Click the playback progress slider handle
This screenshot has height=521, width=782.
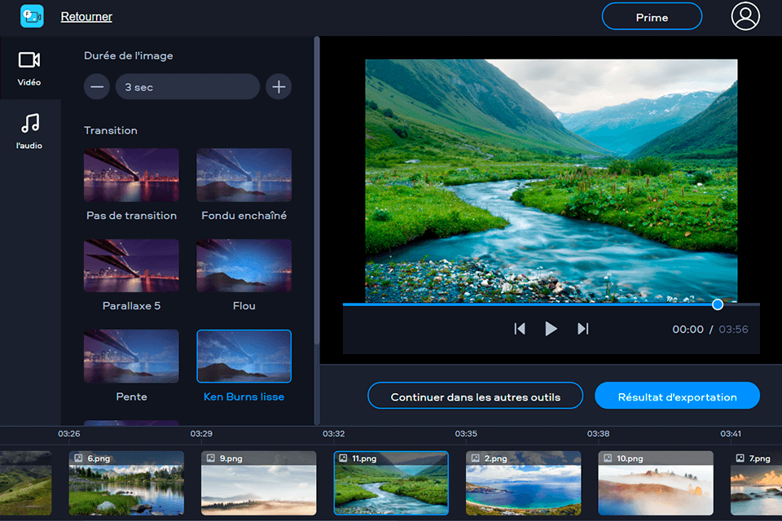point(717,304)
